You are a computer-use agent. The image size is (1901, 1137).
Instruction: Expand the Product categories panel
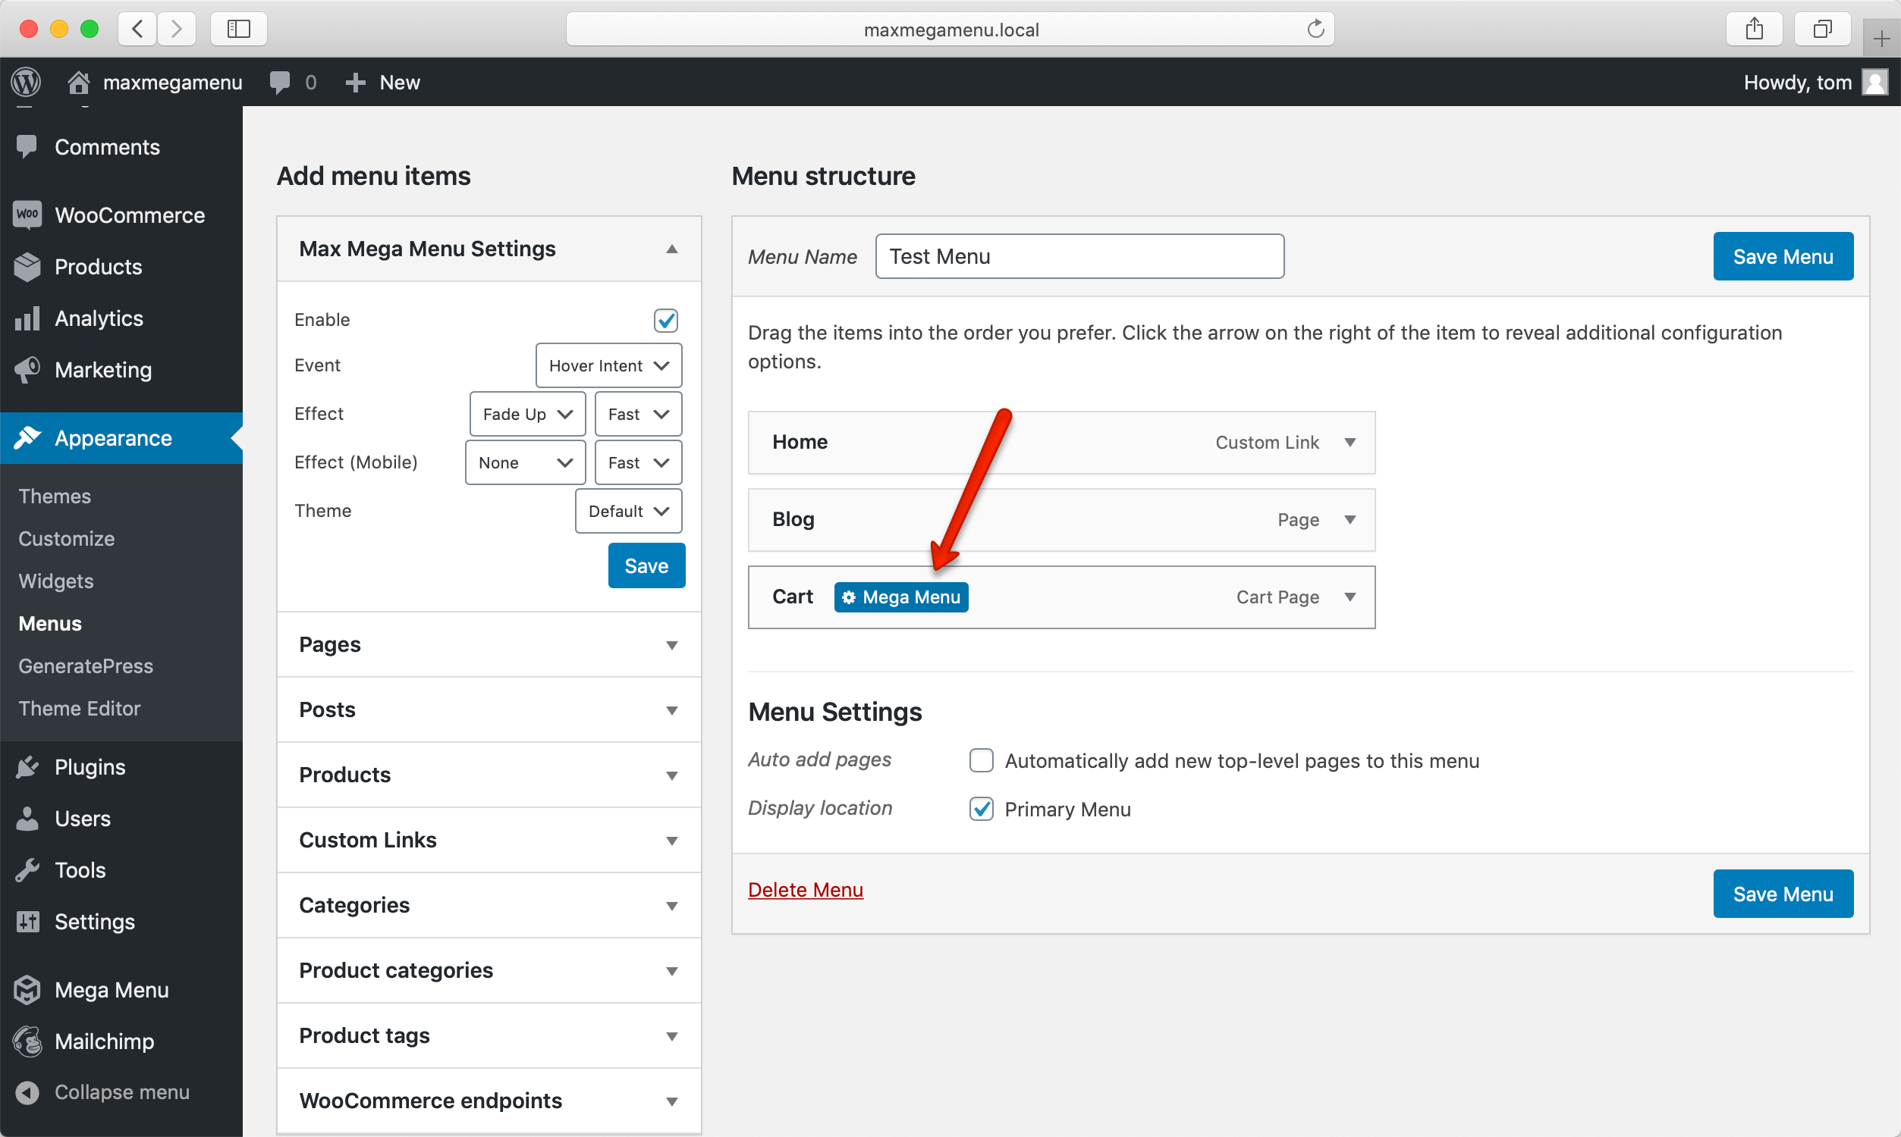[671, 971]
